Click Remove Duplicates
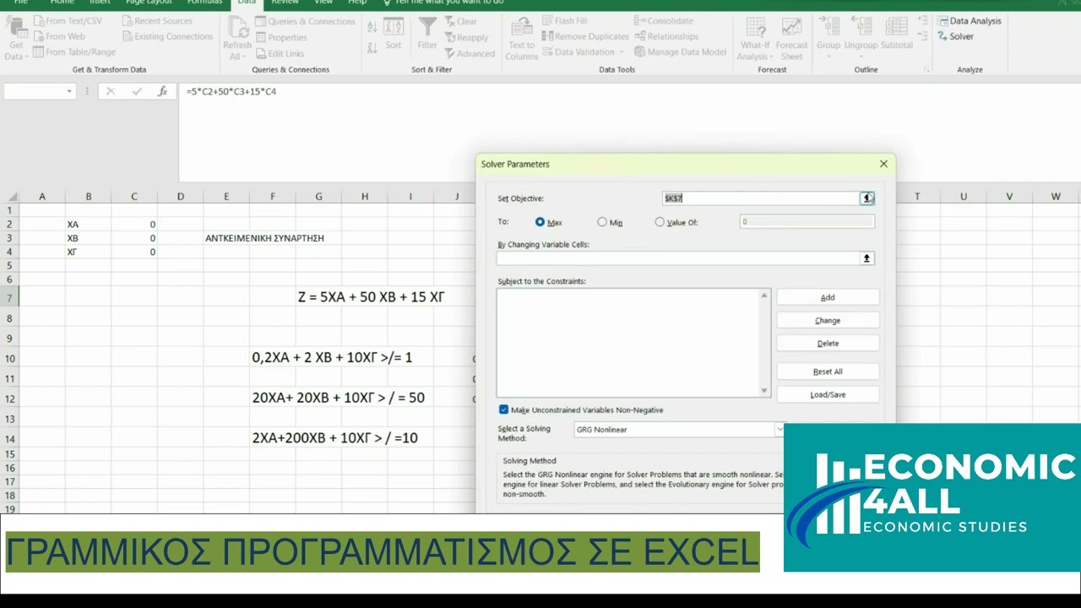1081x608 pixels. (x=584, y=36)
